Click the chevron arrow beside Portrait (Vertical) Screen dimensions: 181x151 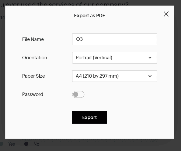tap(150, 58)
